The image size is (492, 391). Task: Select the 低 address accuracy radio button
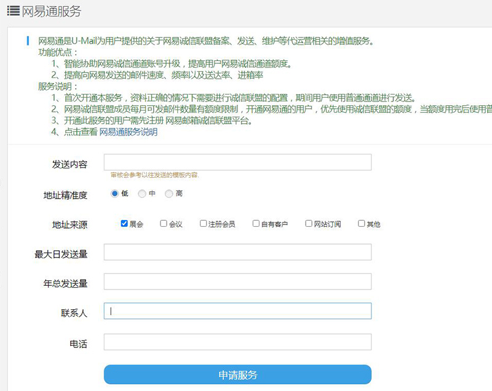[x=114, y=194]
